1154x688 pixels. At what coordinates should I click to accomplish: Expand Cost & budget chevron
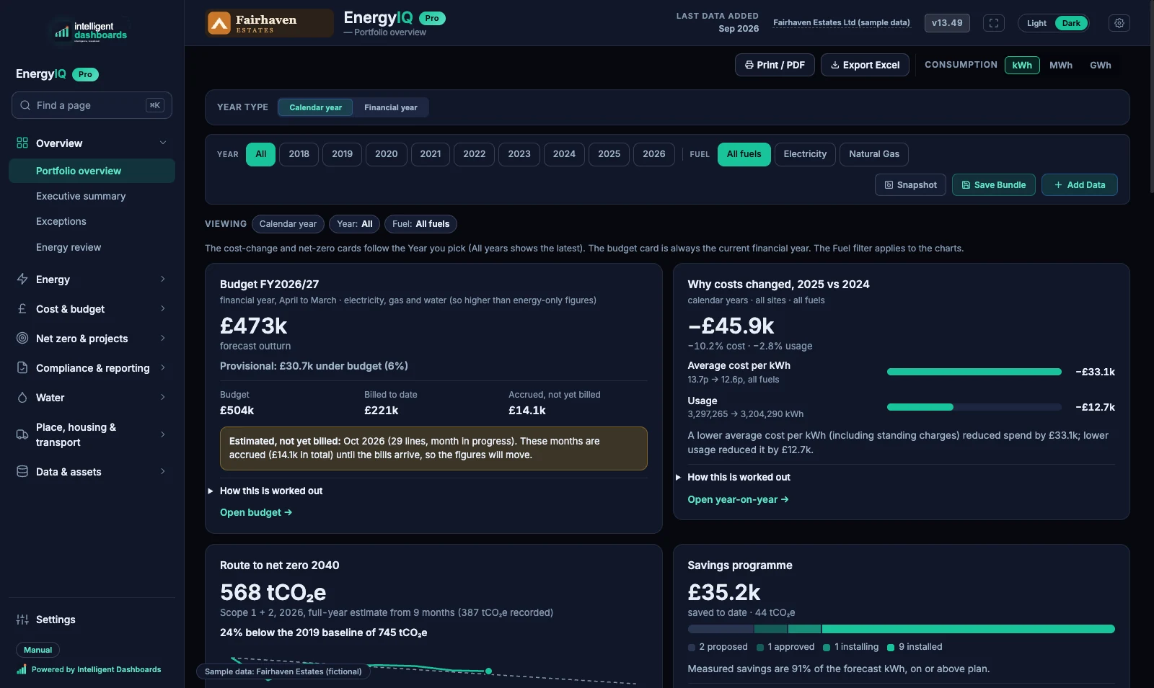point(163,308)
